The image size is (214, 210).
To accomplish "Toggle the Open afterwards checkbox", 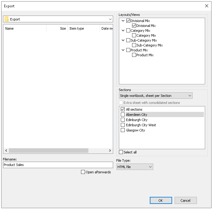I will coord(83,172).
